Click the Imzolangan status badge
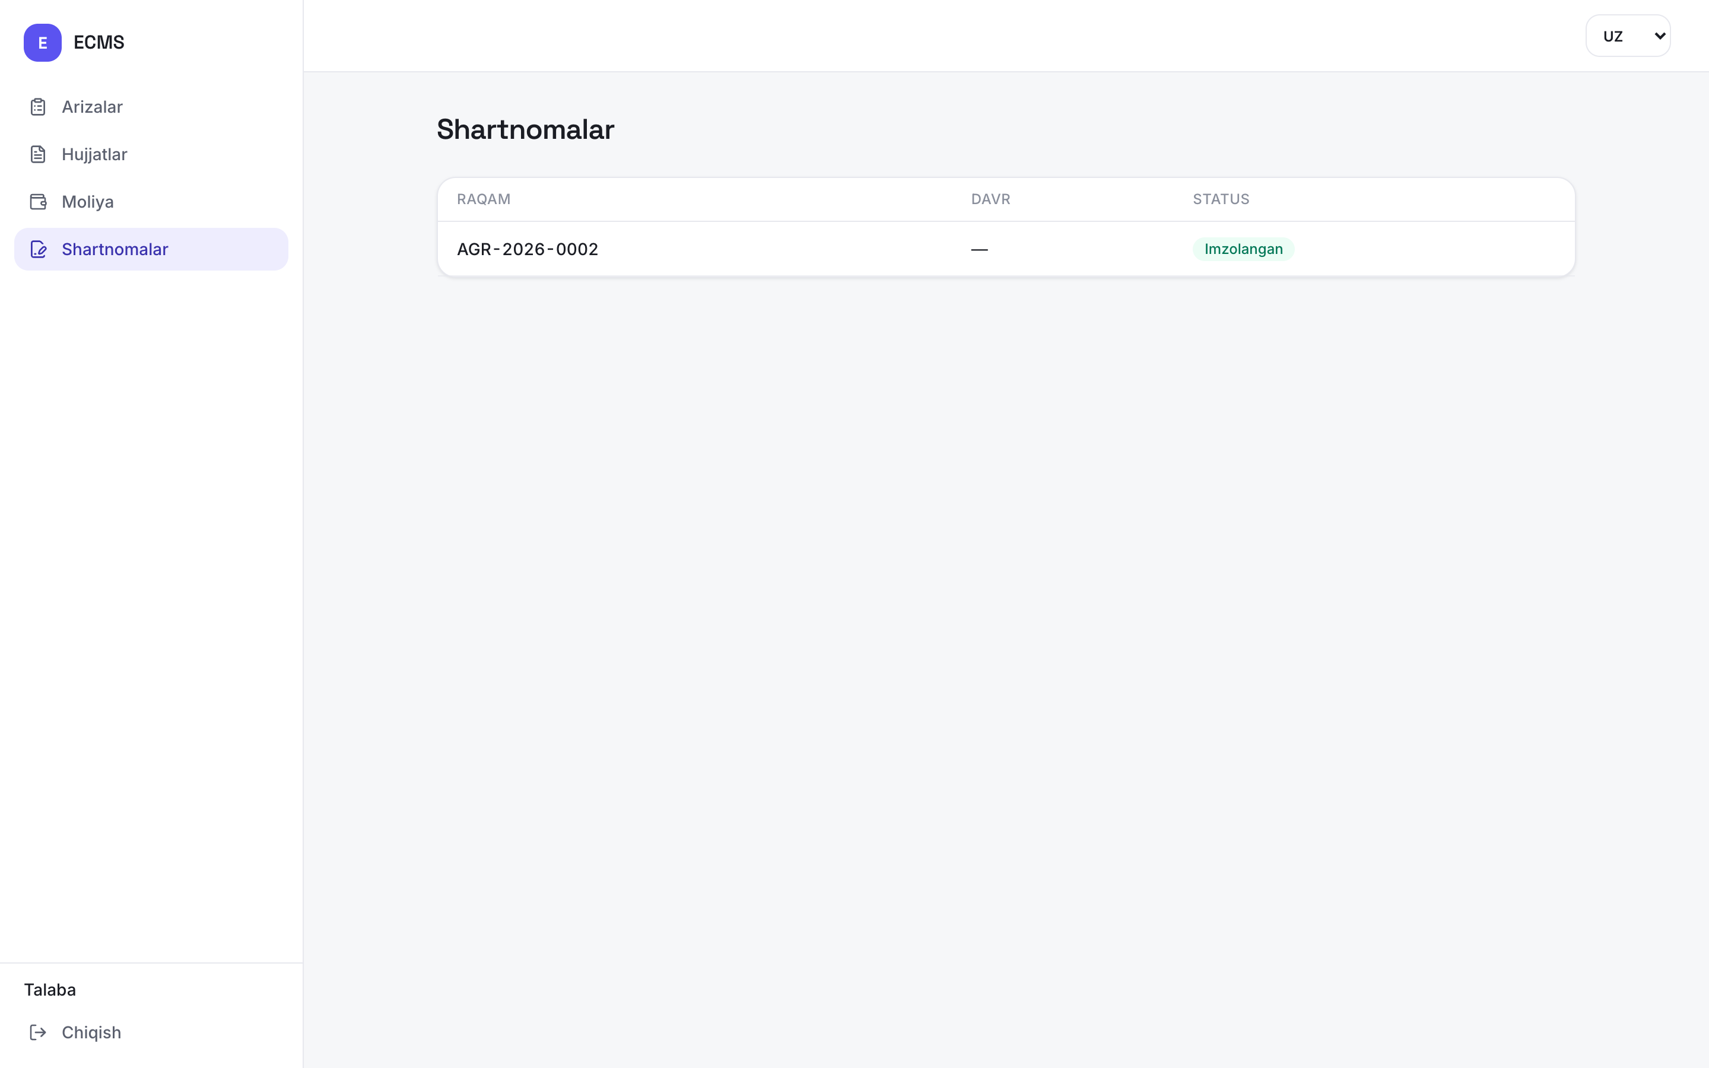This screenshot has width=1709, height=1068. pos(1243,249)
